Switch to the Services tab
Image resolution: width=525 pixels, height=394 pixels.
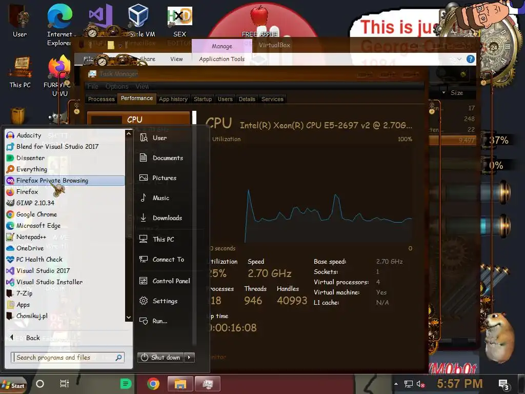(x=272, y=99)
